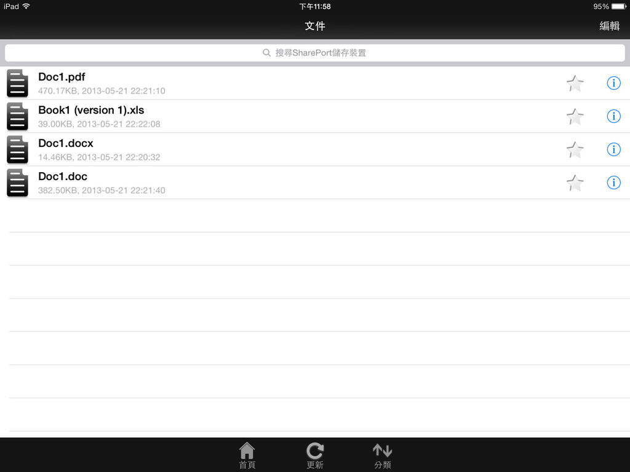Click the 編輯 edit button
630x472 pixels.
[x=610, y=26]
